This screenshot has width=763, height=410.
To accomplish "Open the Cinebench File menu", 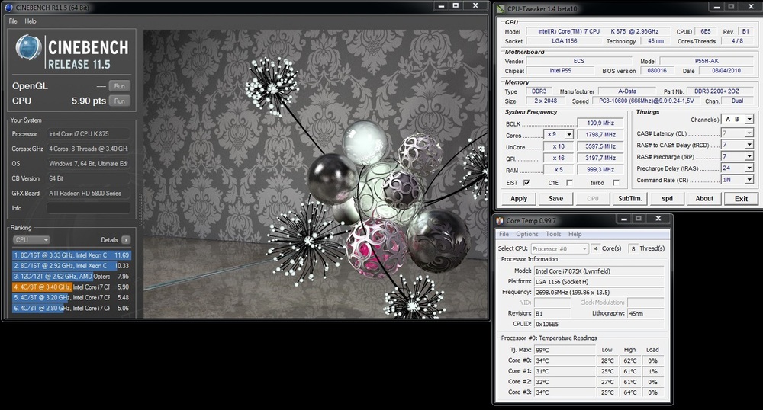I will tap(13, 21).
